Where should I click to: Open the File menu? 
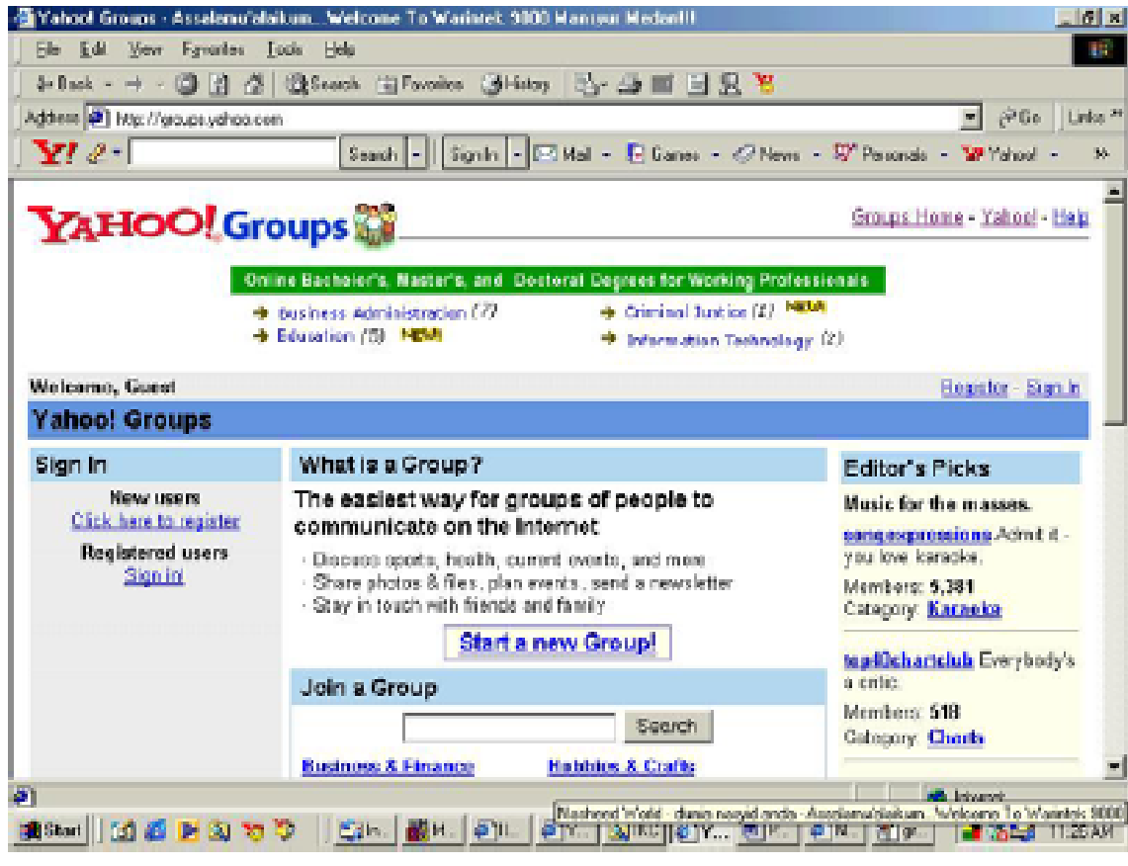48,48
